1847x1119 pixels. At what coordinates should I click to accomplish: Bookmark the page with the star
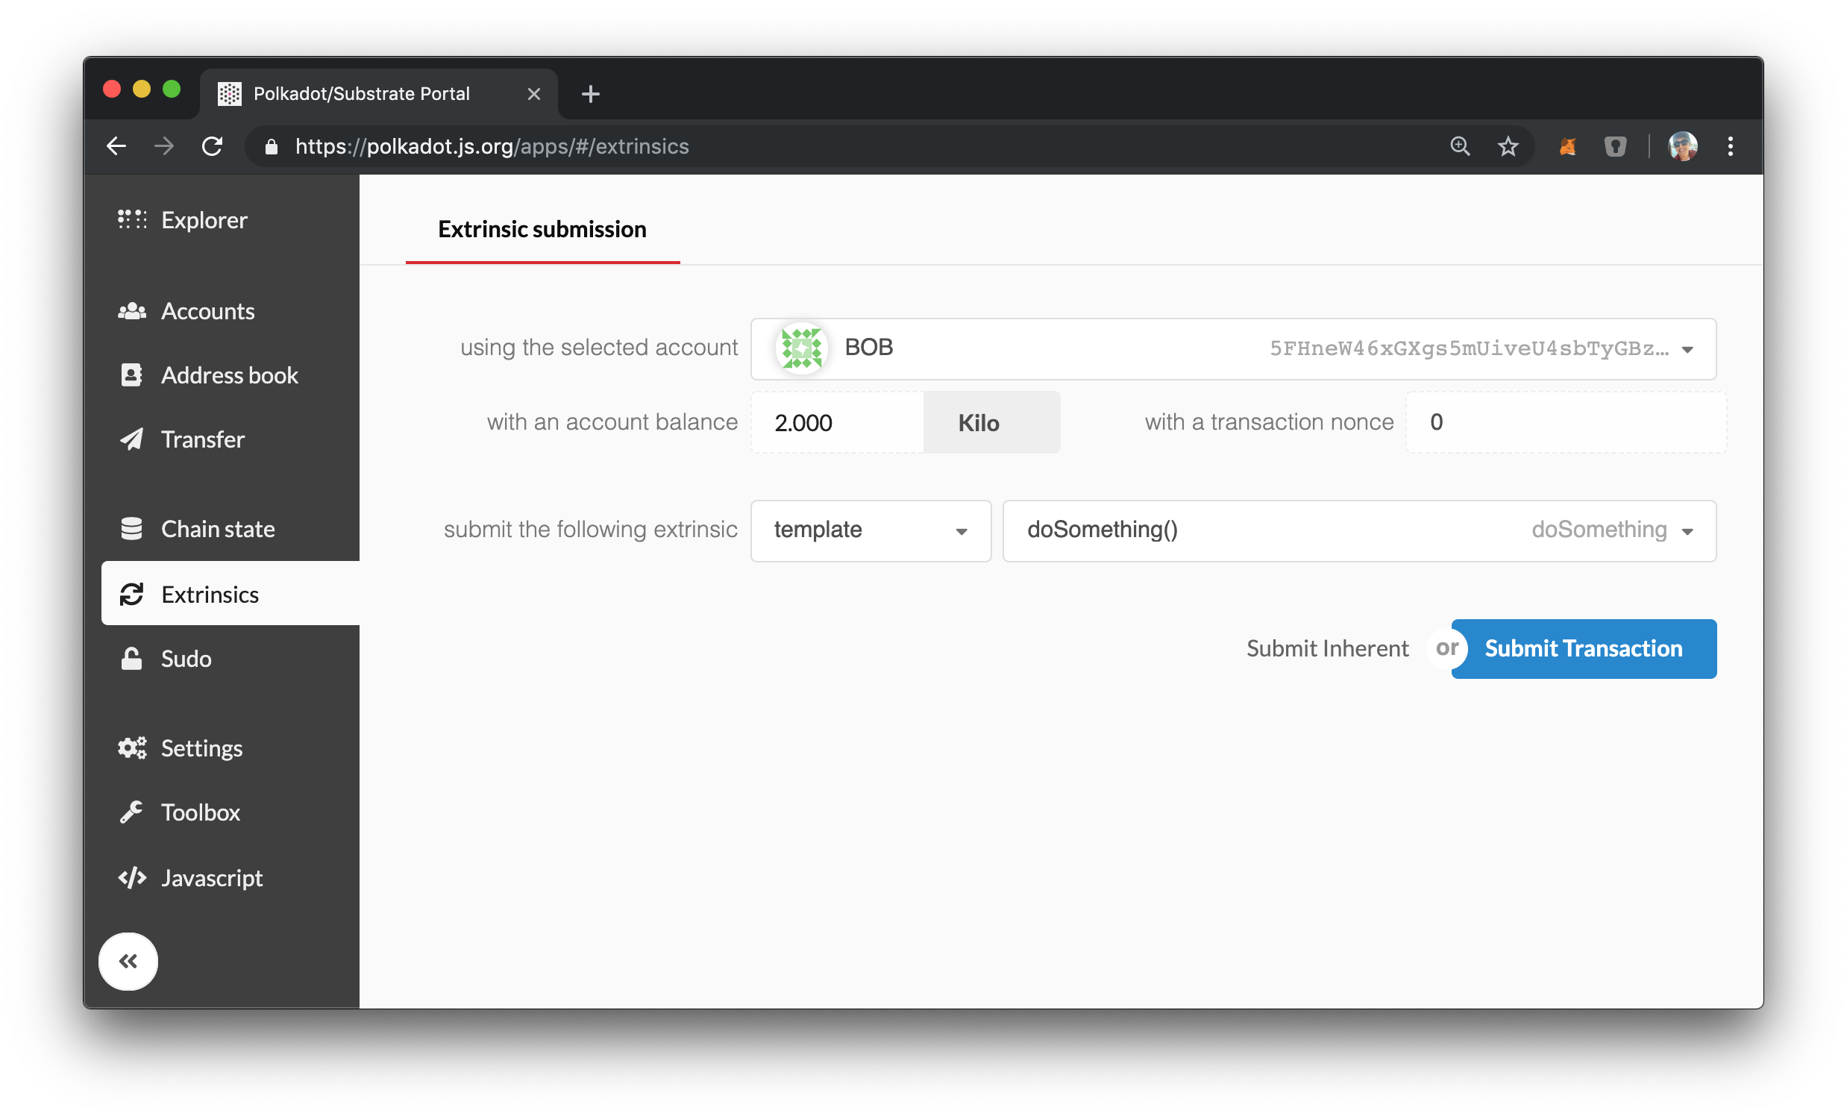(x=1507, y=146)
